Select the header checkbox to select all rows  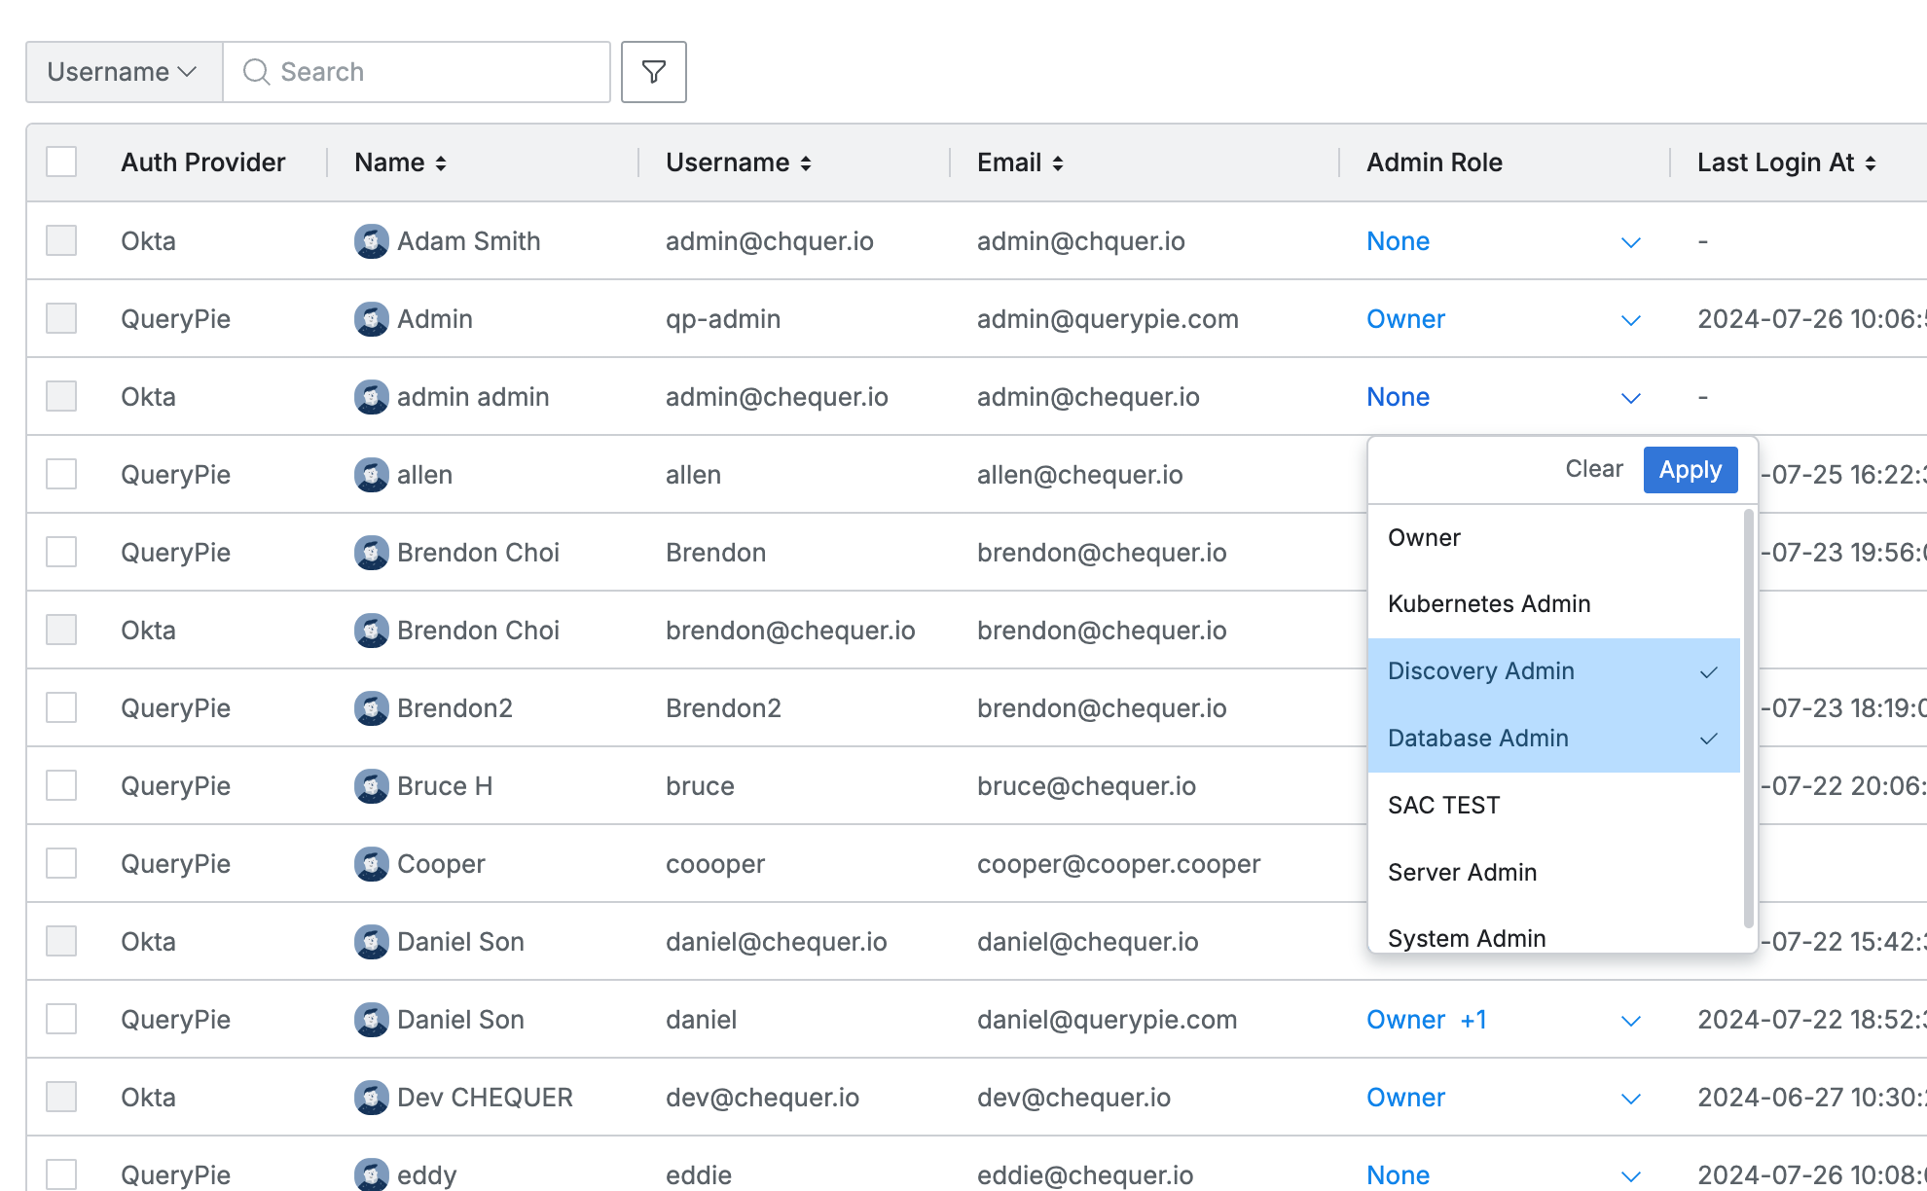pos(60,162)
